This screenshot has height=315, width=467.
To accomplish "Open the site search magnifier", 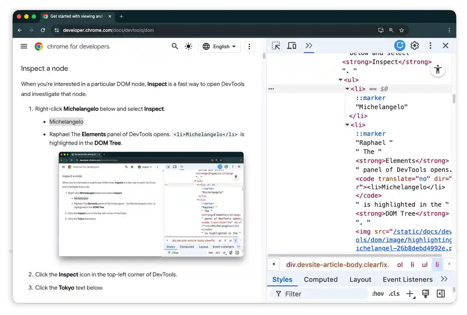I will (x=175, y=47).
